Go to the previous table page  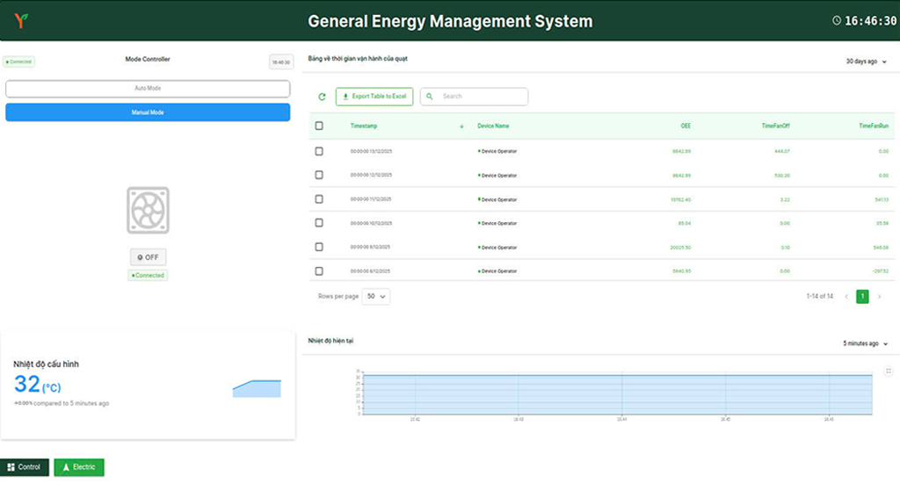click(846, 297)
